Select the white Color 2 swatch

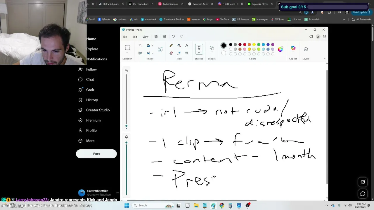tap(224, 53)
